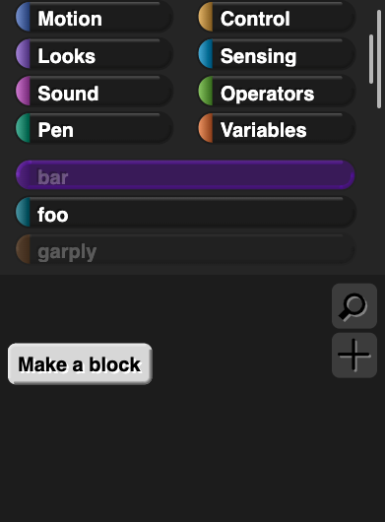Viewport: 385px width, 522px height.
Task: Click the category list scrollbar thumb
Action: tap(371, 59)
